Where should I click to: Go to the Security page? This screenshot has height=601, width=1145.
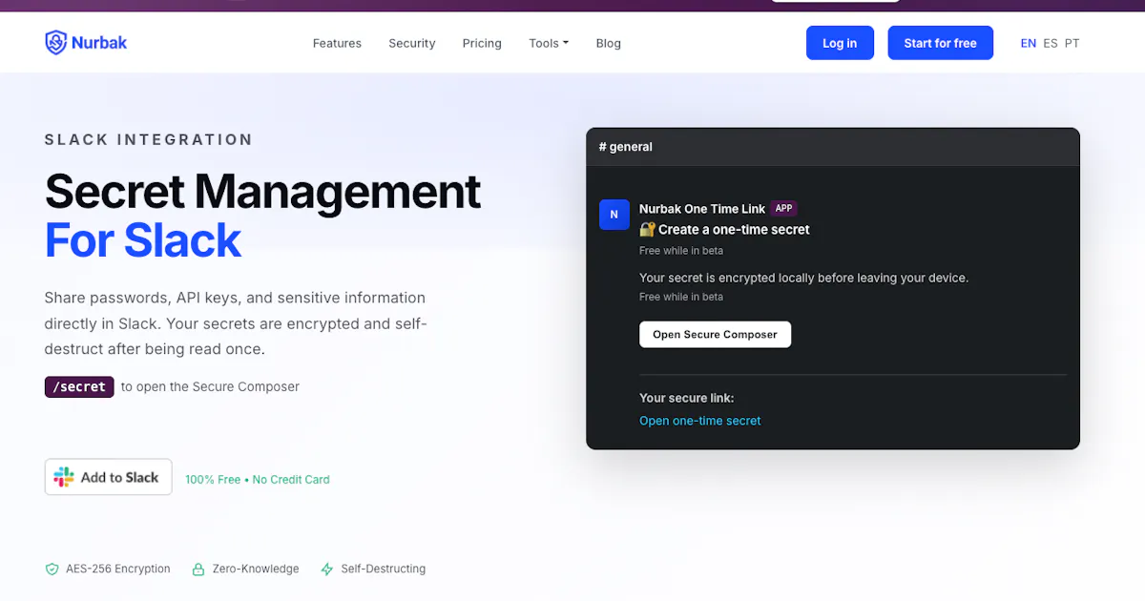[412, 43]
